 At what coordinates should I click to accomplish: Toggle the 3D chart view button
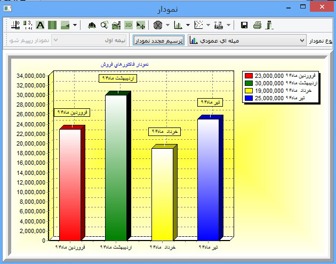(129, 25)
